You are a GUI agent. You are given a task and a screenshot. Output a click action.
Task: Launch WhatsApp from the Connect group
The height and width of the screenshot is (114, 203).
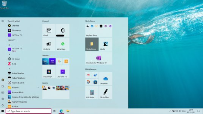click(63, 44)
